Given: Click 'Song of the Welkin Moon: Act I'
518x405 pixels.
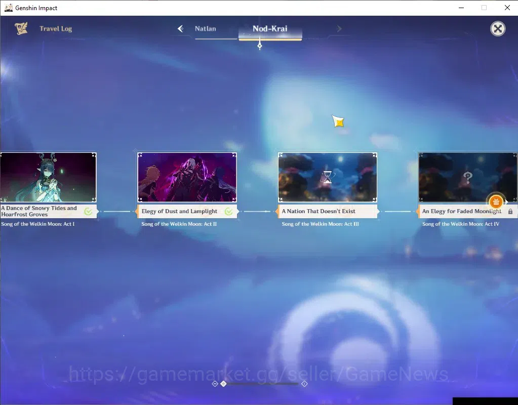Looking at the screenshot, I should coord(37,224).
